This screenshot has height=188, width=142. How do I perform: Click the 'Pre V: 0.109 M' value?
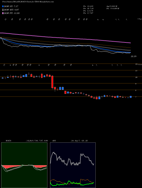click(112, 9)
